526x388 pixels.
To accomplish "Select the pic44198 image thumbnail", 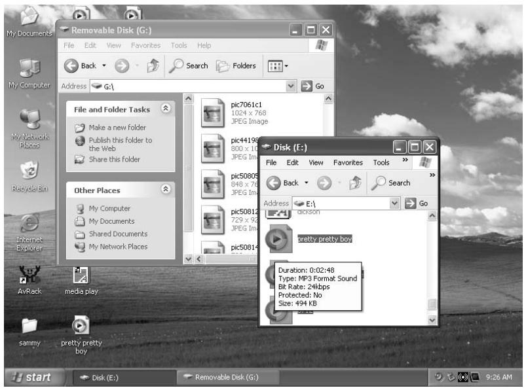I will 213,148.
